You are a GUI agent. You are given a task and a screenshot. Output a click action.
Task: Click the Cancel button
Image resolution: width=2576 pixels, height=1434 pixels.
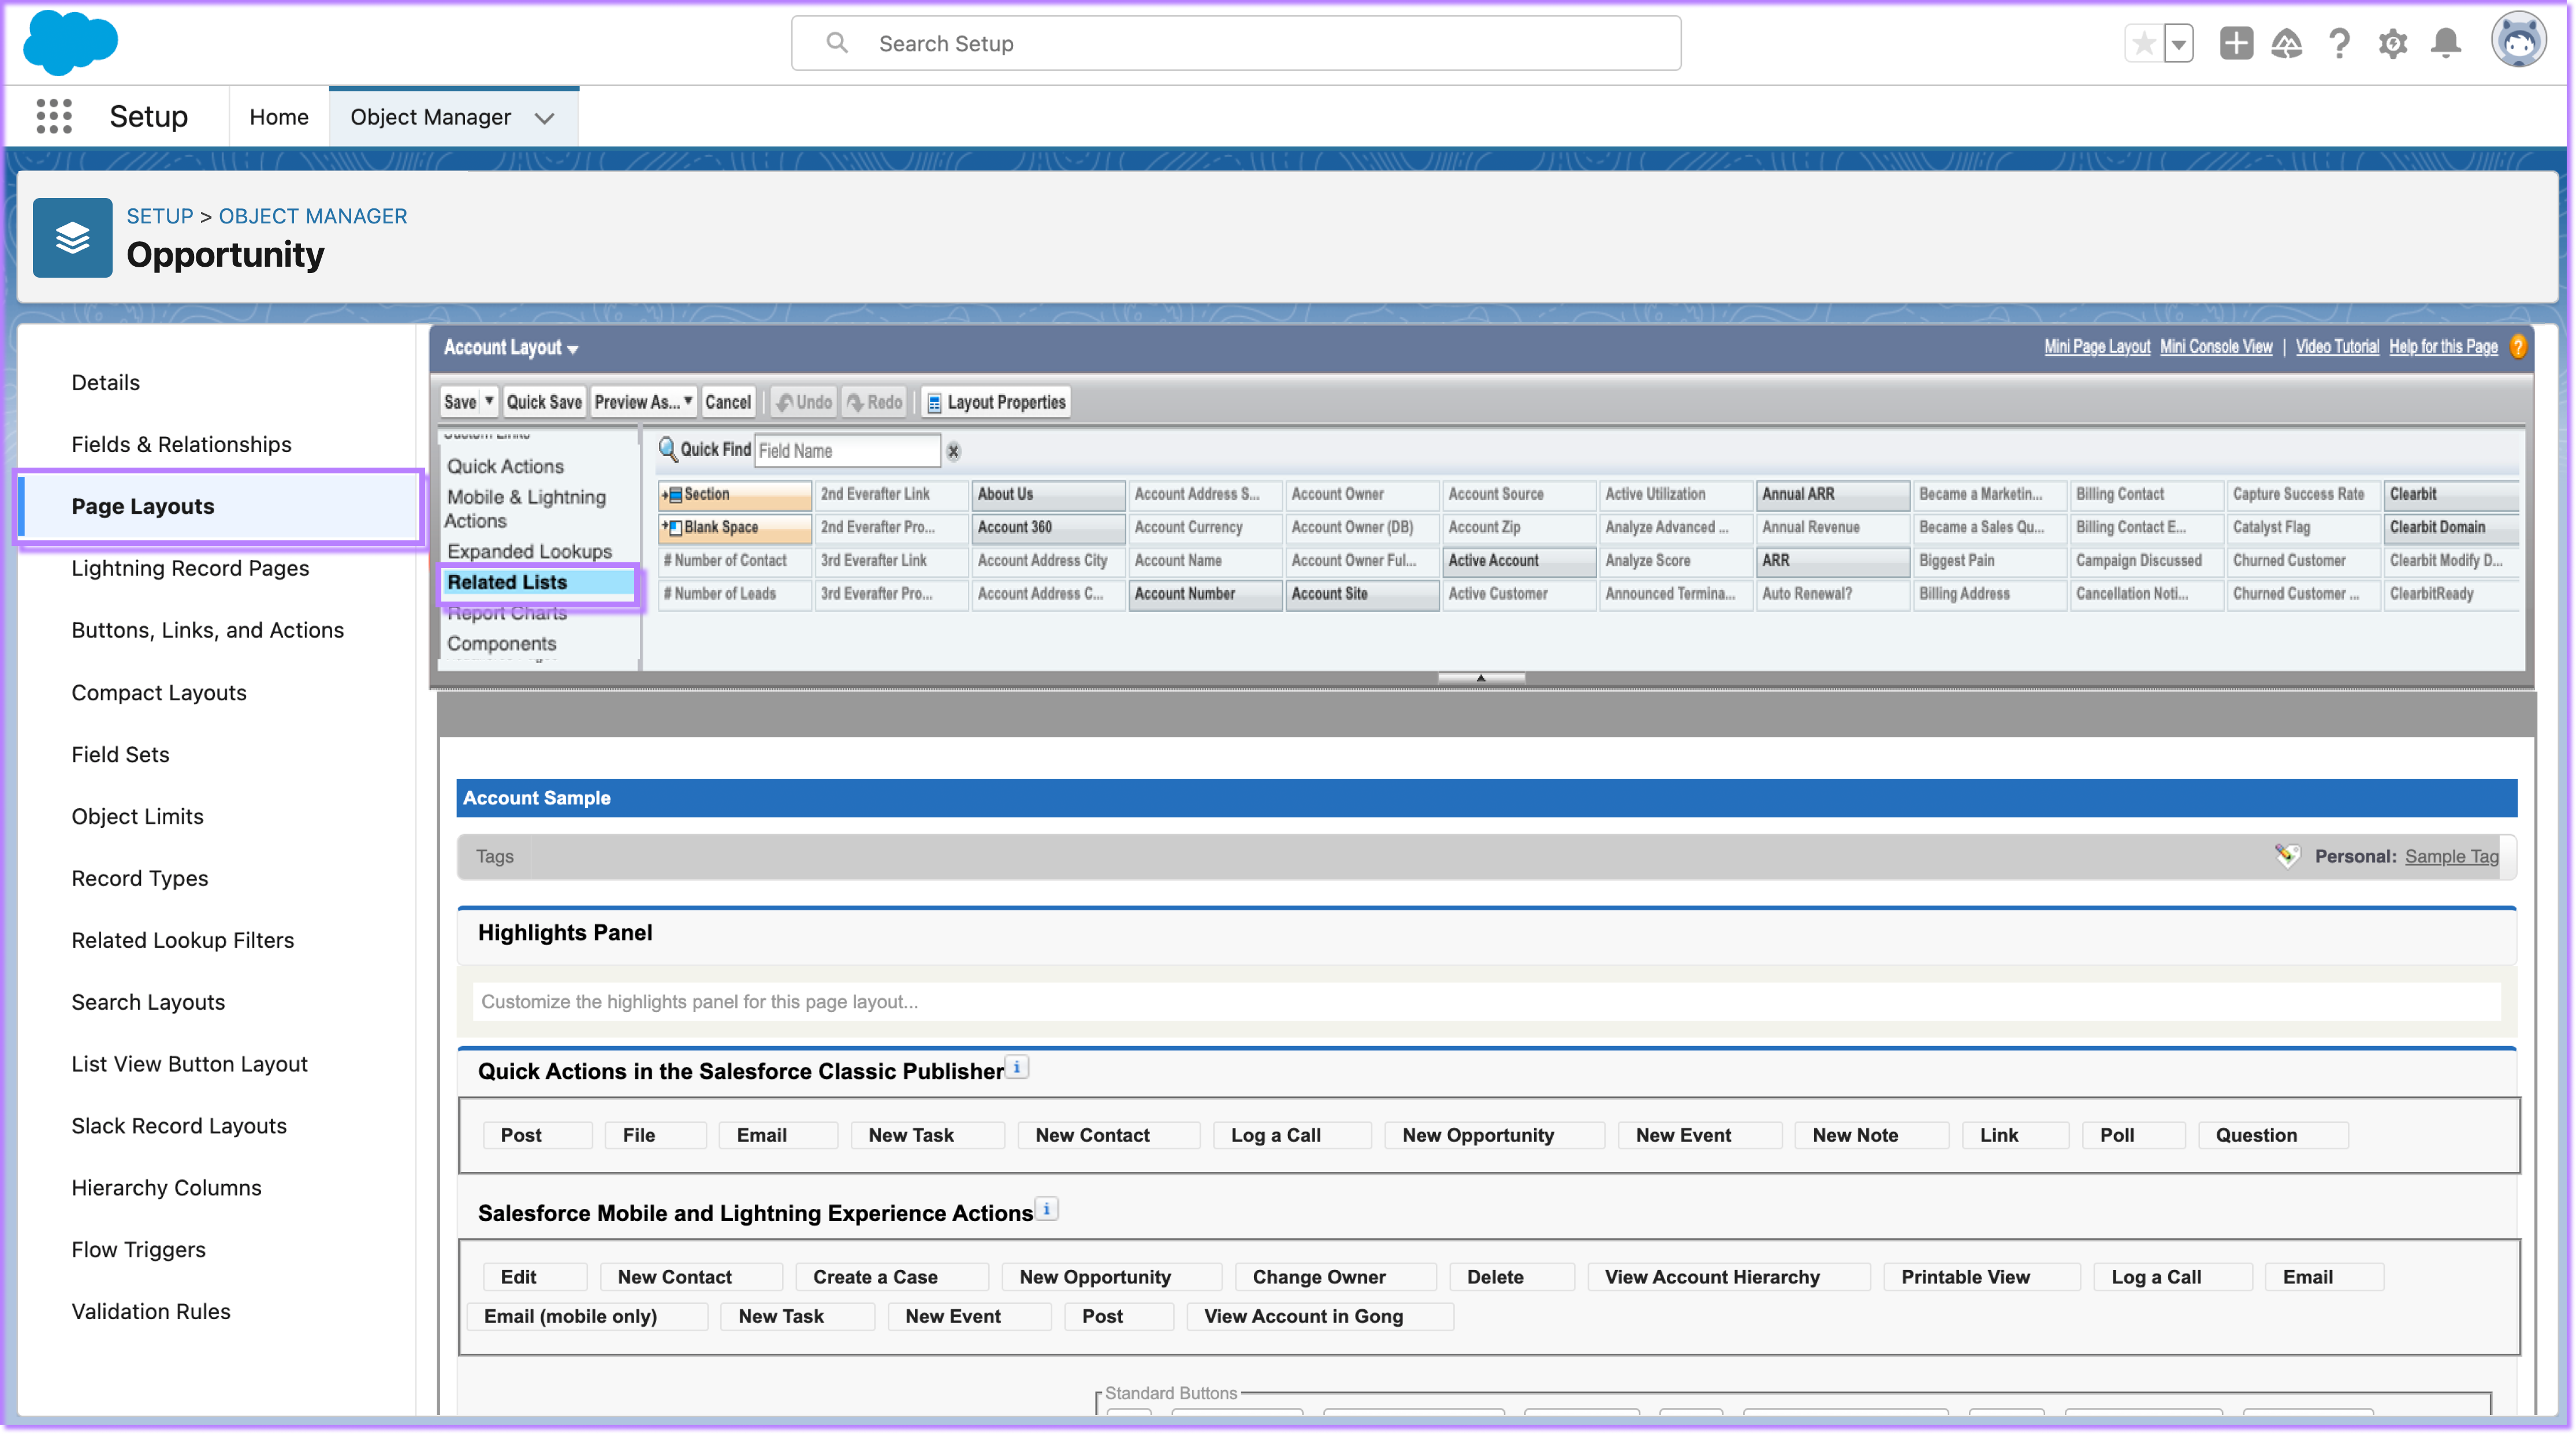(x=727, y=402)
